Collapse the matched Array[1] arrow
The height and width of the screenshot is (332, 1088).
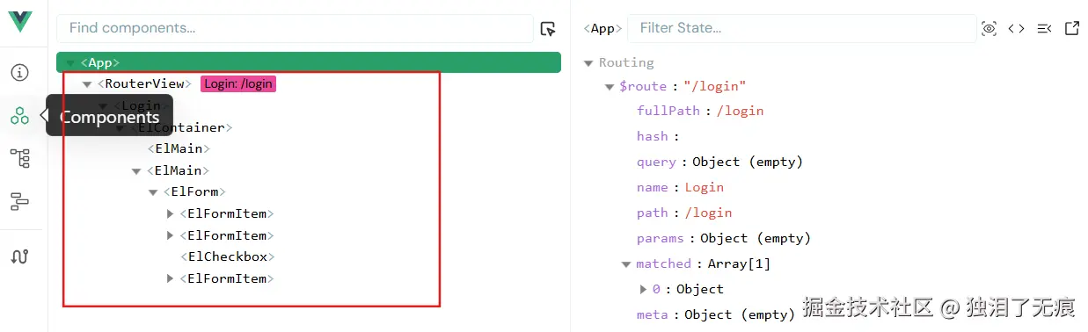point(626,264)
